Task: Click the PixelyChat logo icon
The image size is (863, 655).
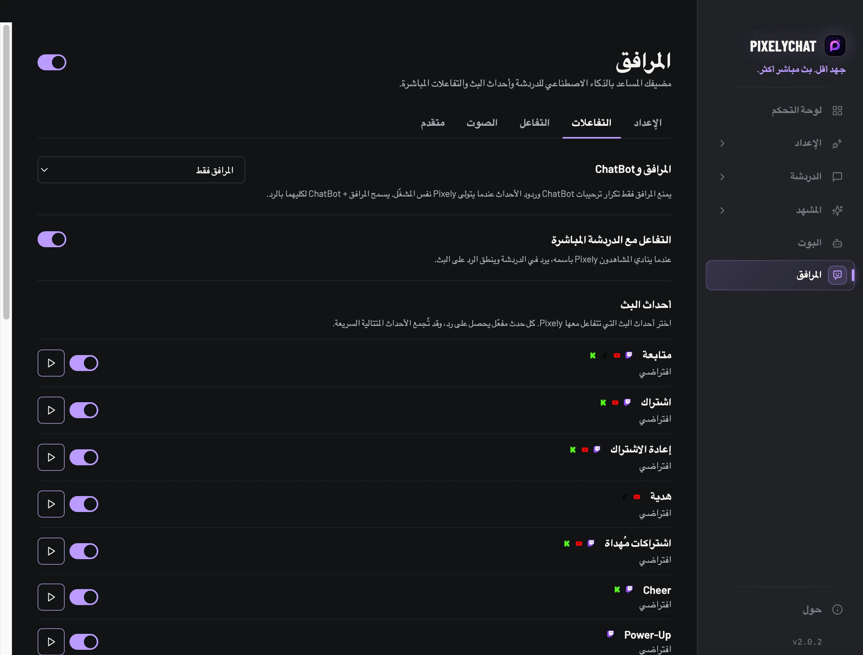Action: [835, 46]
